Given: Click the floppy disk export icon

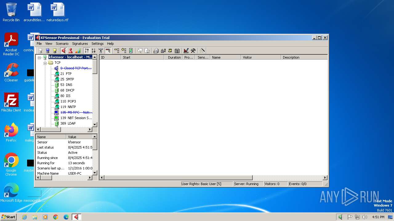Looking at the screenshot, I should (x=147, y=51).
